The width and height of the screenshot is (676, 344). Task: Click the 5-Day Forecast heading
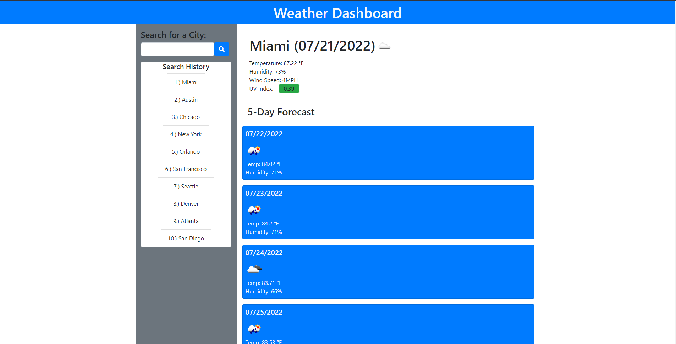[x=281, y=112]
